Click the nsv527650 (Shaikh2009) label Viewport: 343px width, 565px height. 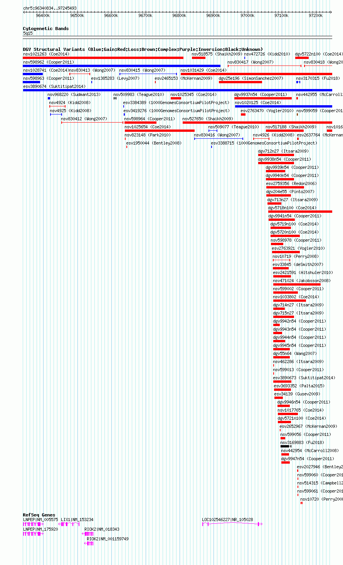click(x=208, y=119)
